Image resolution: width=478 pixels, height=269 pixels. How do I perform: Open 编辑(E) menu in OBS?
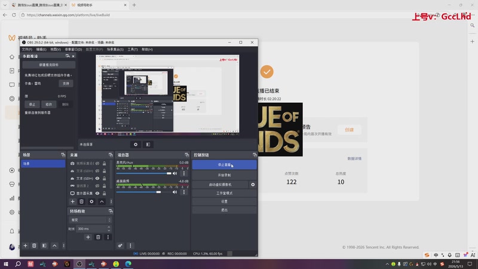click(41, 50)
